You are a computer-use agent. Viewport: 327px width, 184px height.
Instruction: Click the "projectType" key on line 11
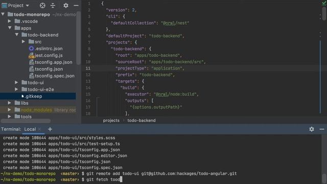pos(131,68)
